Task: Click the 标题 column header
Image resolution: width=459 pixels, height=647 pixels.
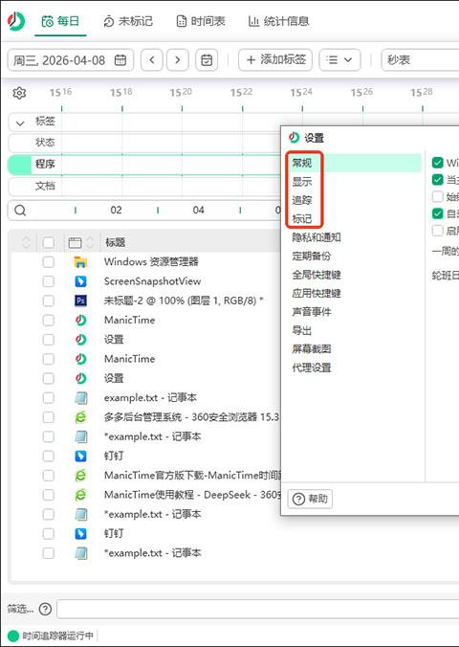Action: [115, 242]
